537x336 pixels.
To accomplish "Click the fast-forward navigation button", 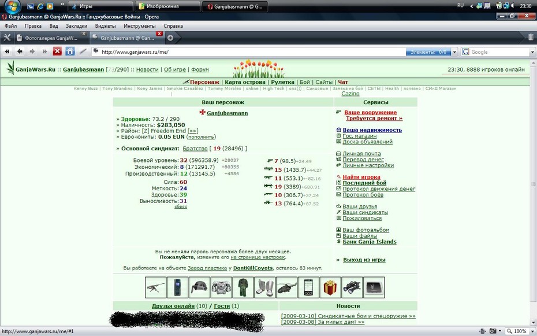I will point(44,52).
